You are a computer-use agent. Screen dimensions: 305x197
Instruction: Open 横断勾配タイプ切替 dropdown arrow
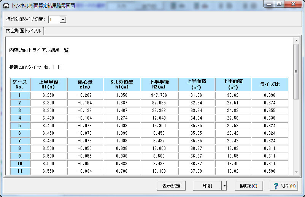63,19
